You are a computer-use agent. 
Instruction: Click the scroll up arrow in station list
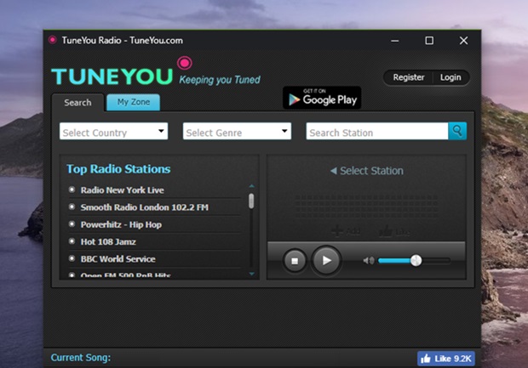(x=251, y=186)
